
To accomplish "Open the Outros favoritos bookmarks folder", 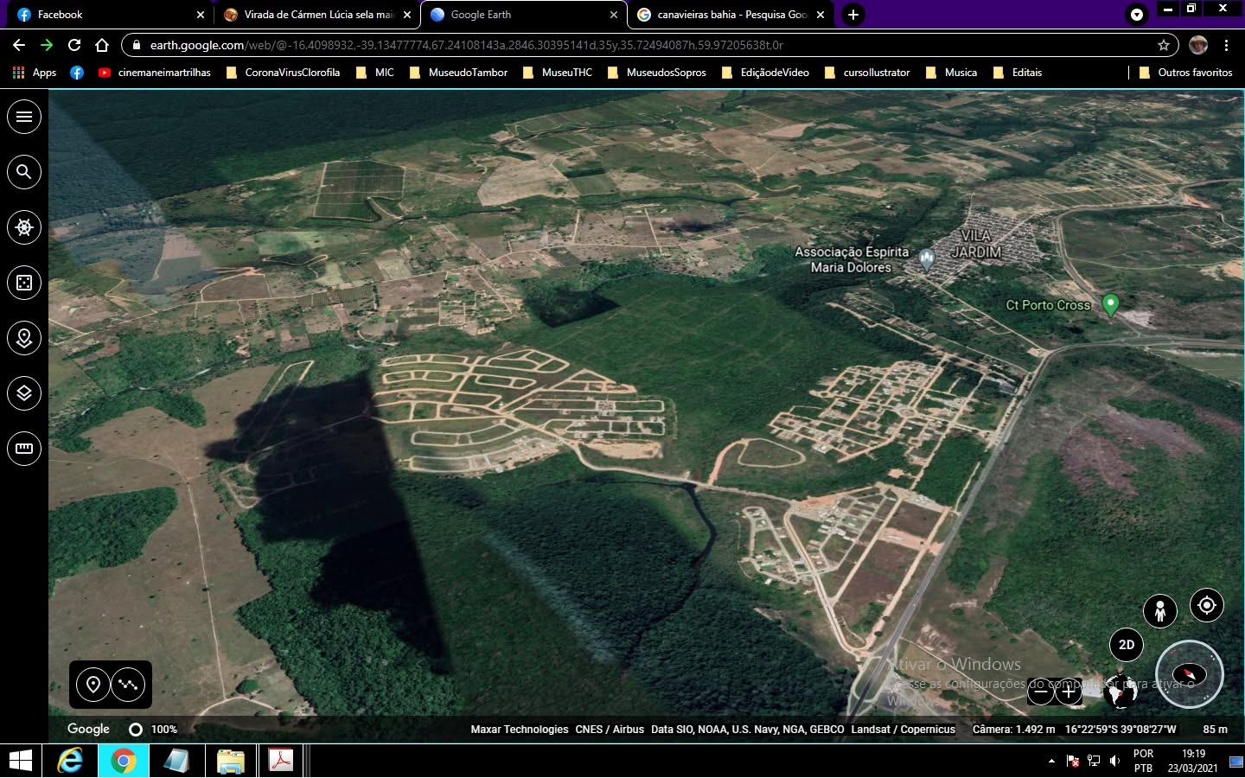I will tap(1186, 73).
